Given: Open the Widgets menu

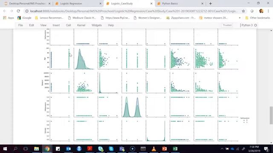Looking at the screenshot, I should [x=97, y=25].
